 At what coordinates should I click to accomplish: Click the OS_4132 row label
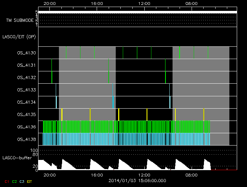pos(26,77)
